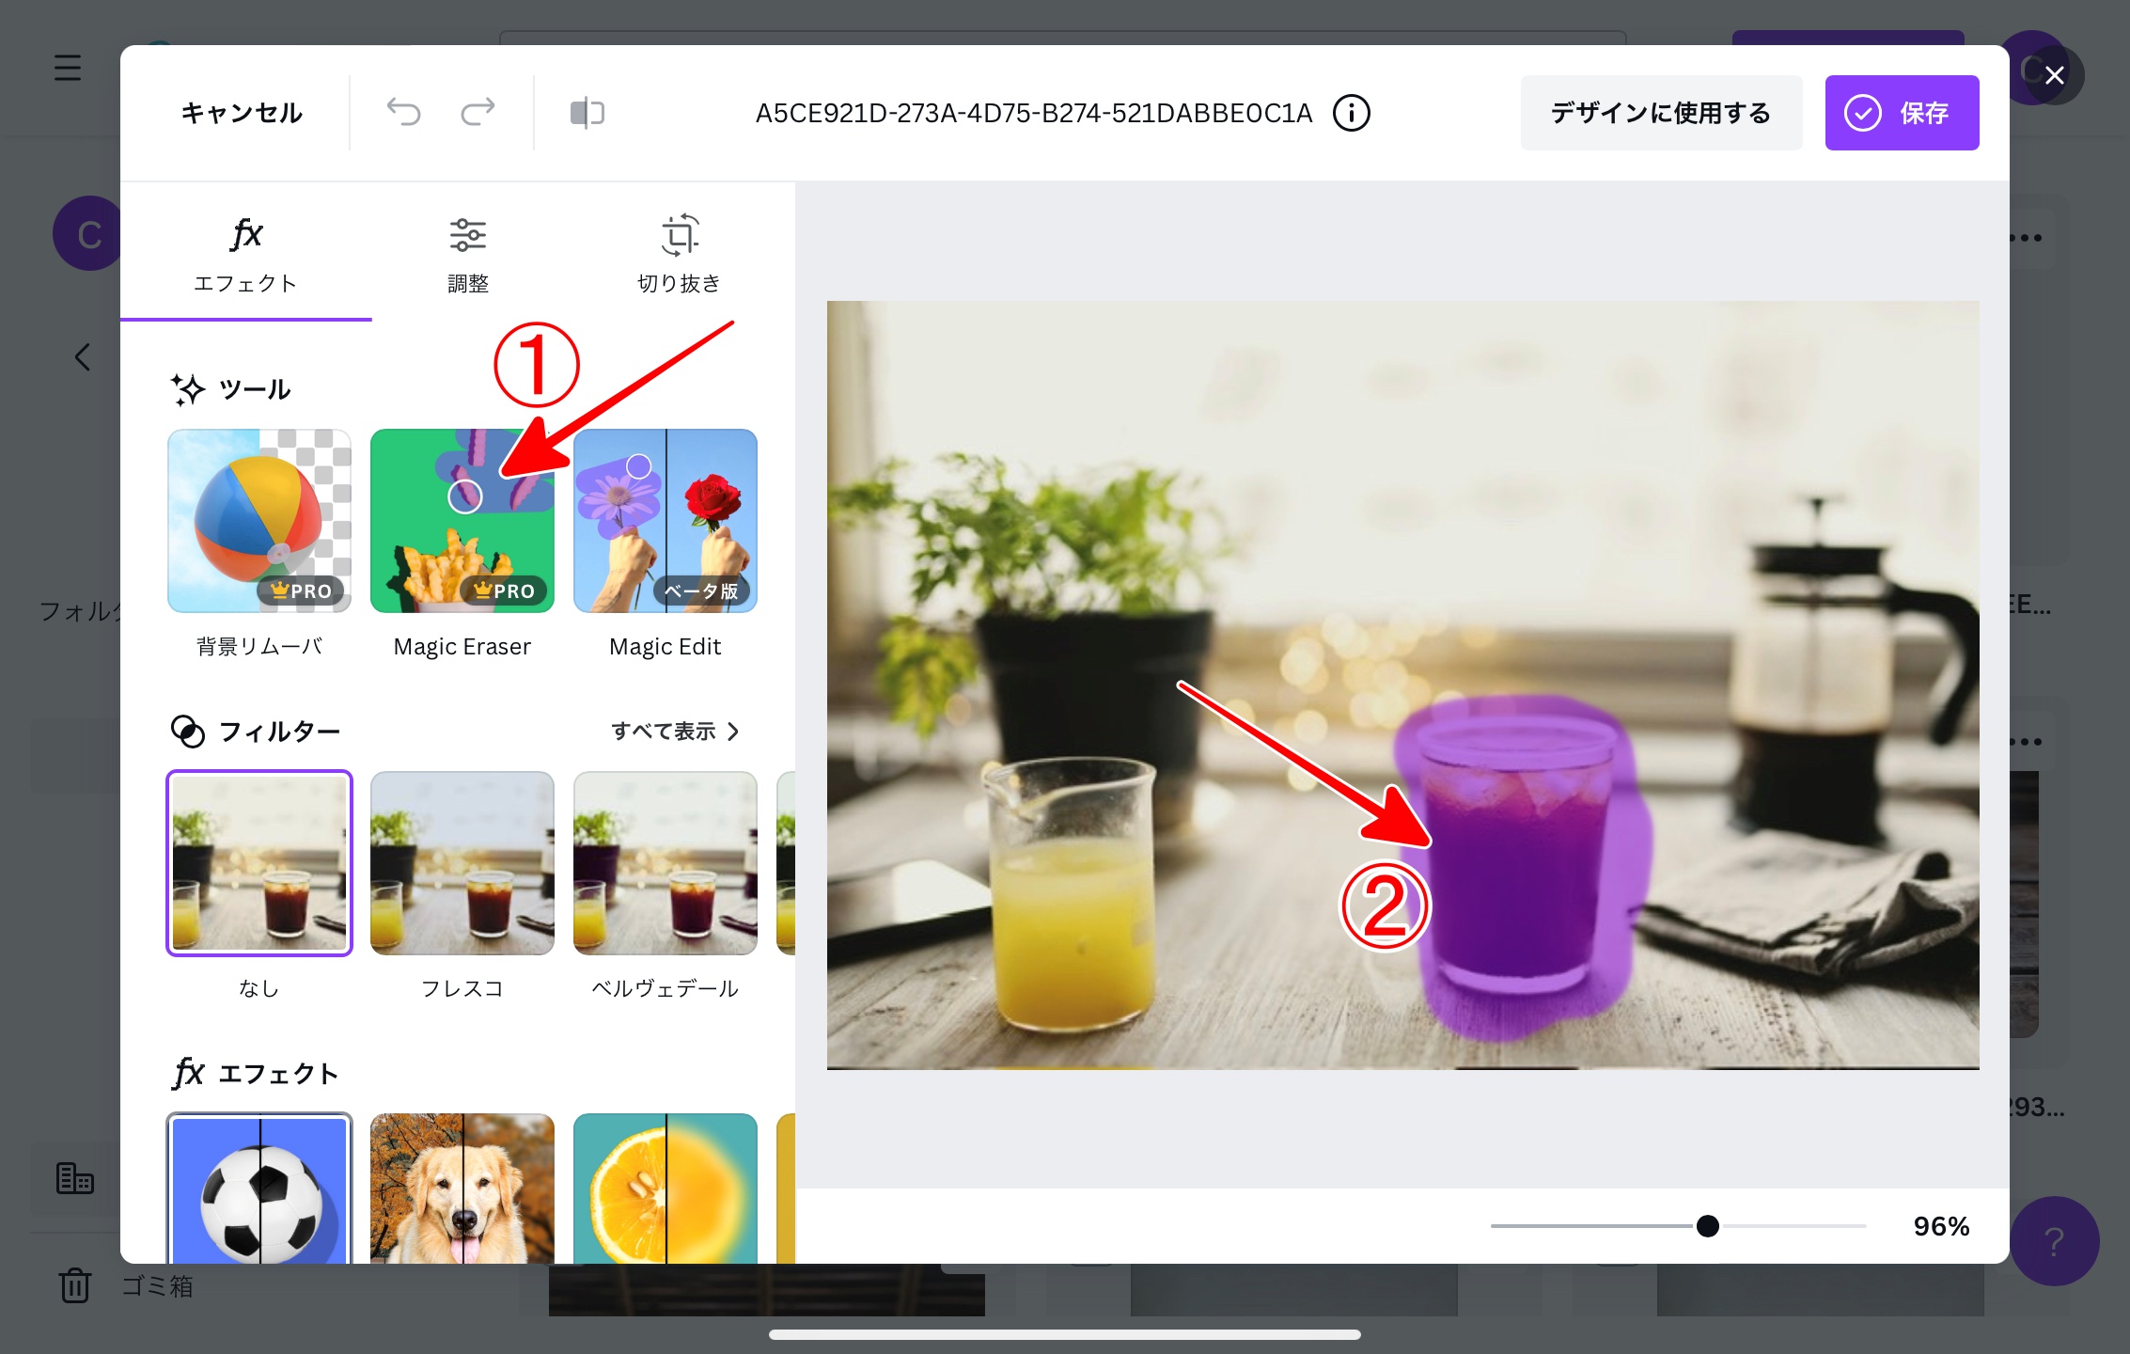Toggle the before/after compare icon
The width and height of the screenshot is (2130, 1354).
[x=587, y=113]
